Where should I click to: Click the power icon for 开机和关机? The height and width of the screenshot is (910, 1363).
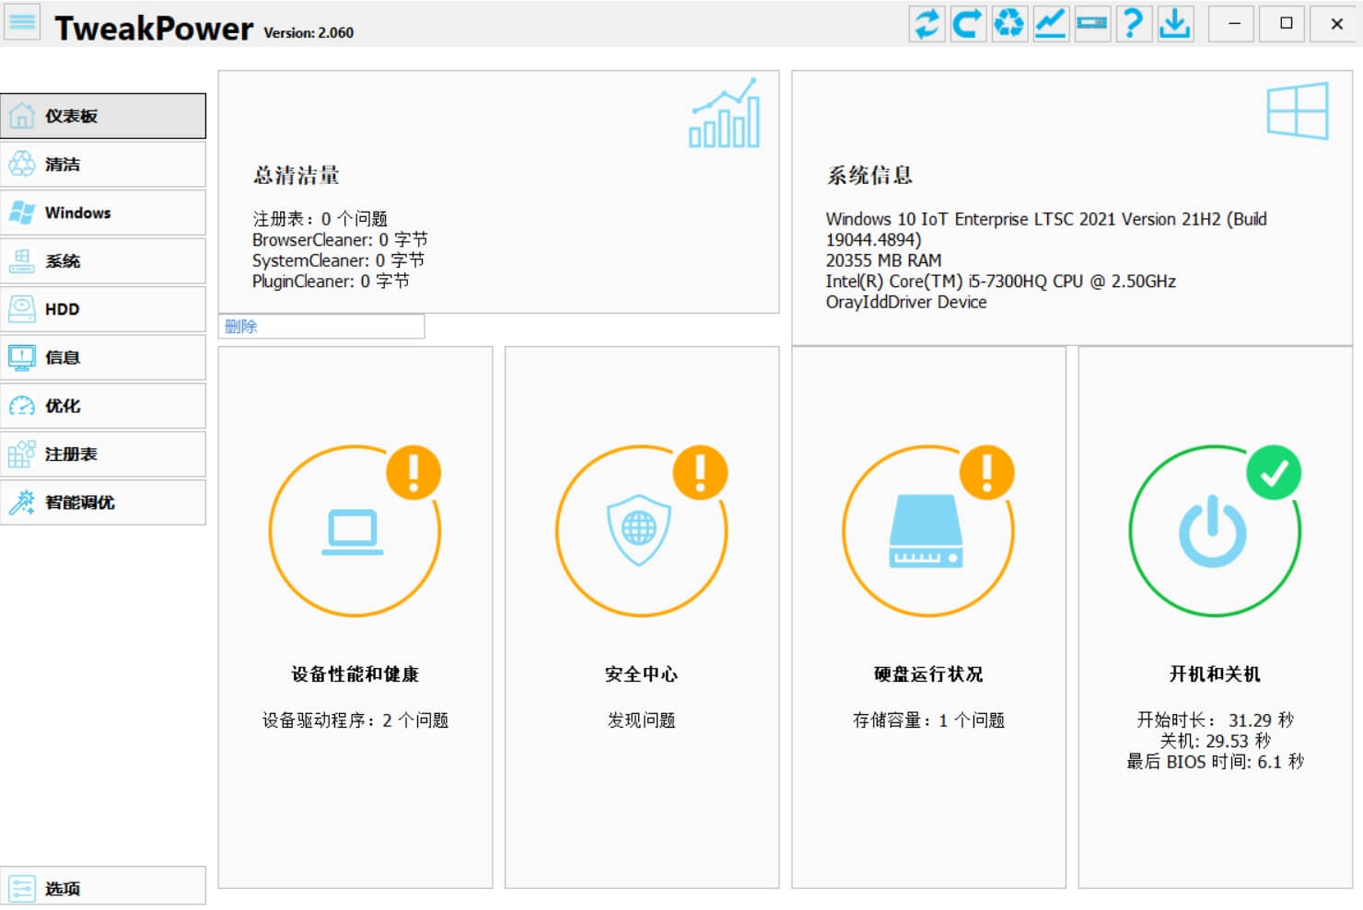pos(1213,531)
